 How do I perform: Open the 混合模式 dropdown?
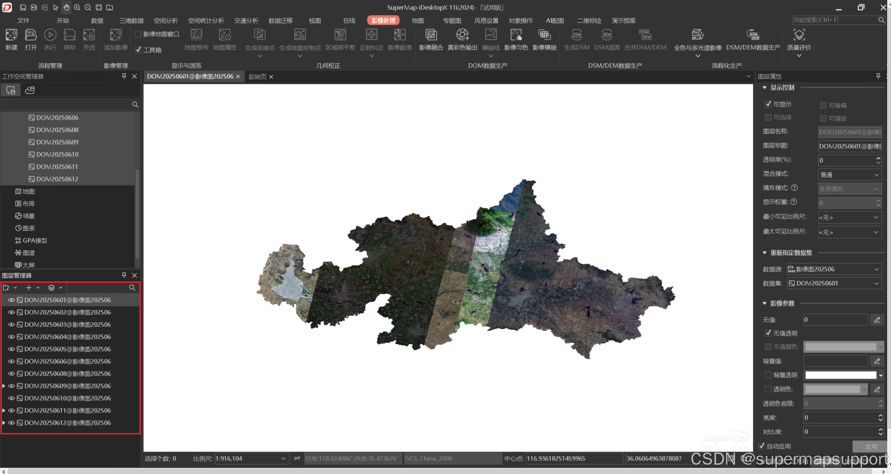click(x=850, y=175)
